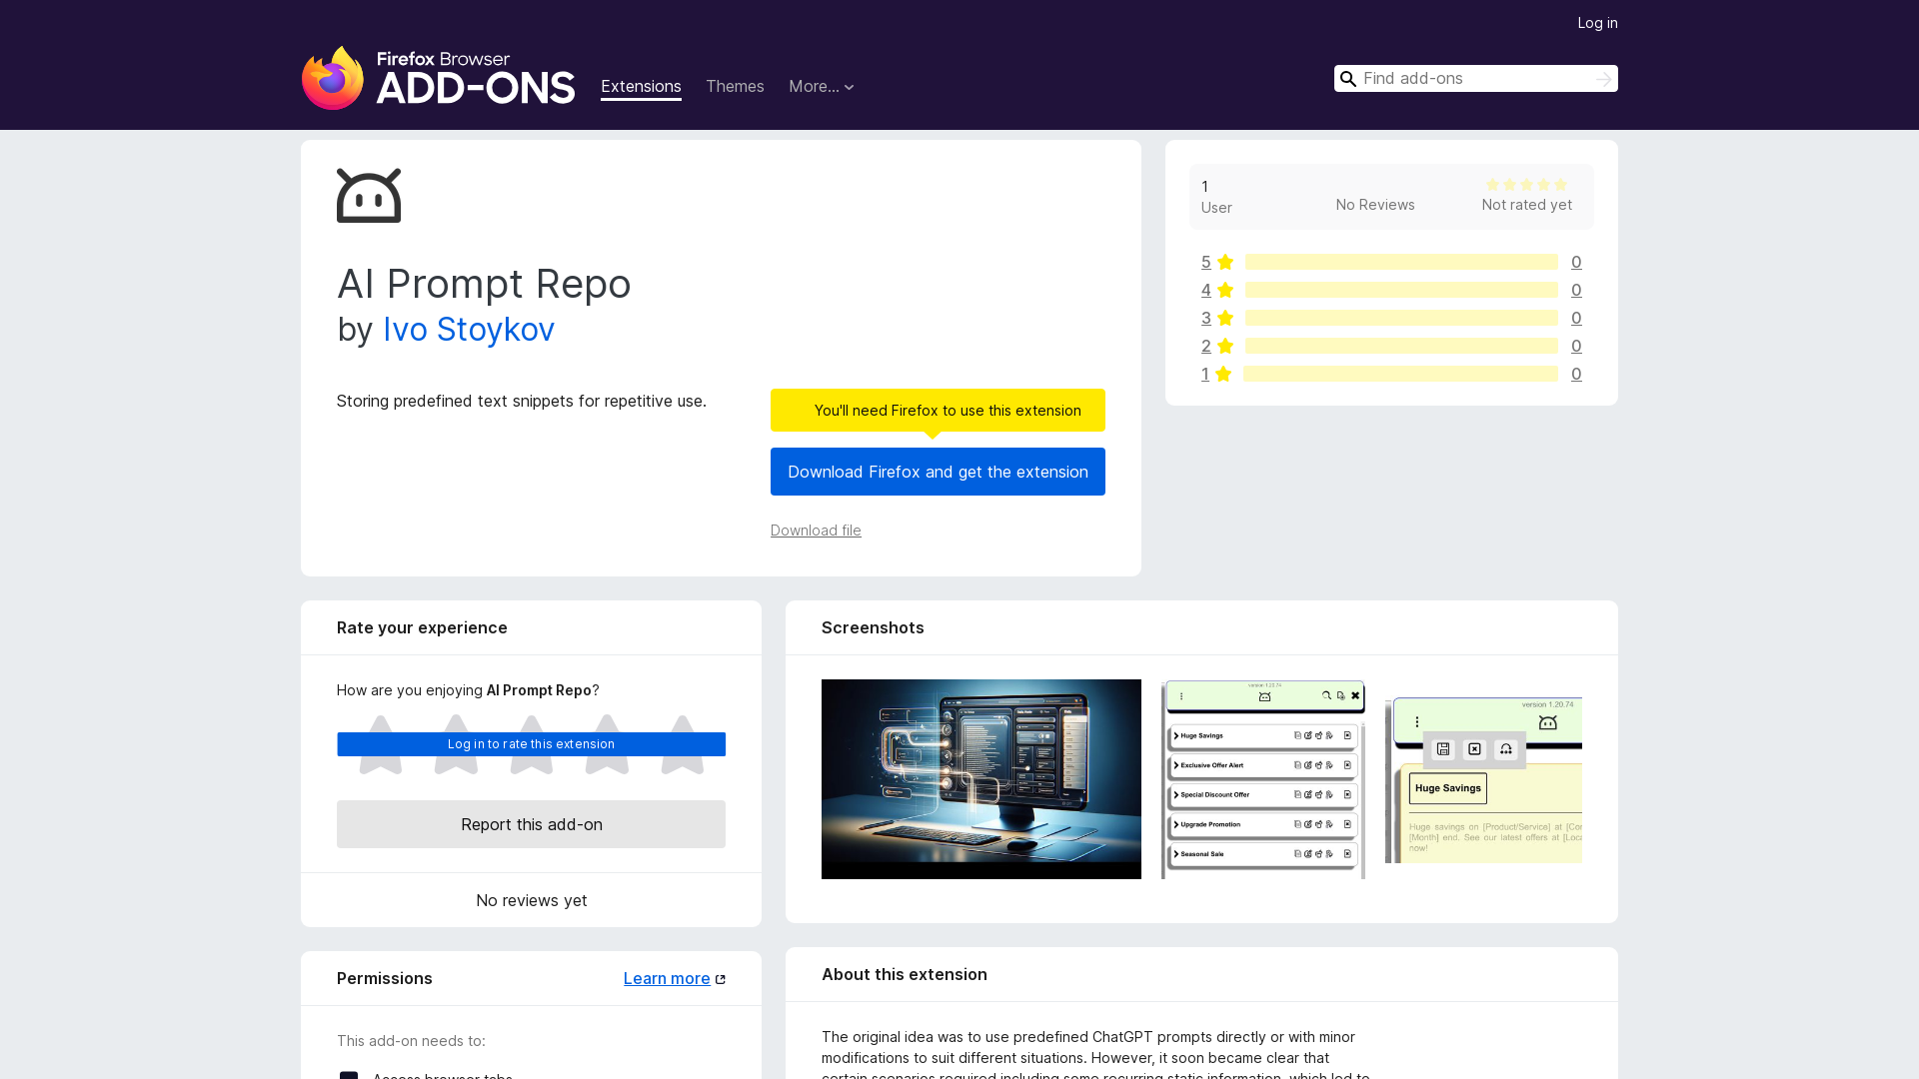Click the Download file link
Screen dimensions: 1919x1079
(x=816, y=531)
